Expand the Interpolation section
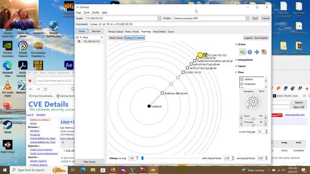The image size is (310, 174). pos(236,60)
